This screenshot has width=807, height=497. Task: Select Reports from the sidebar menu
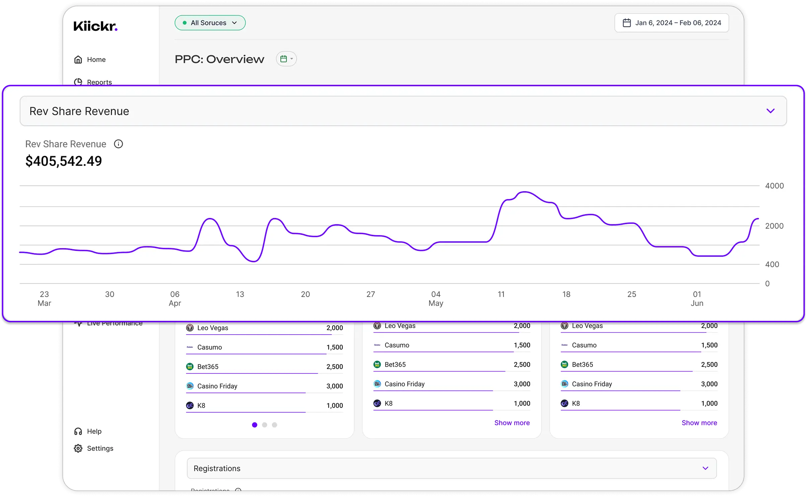[99, 82]
